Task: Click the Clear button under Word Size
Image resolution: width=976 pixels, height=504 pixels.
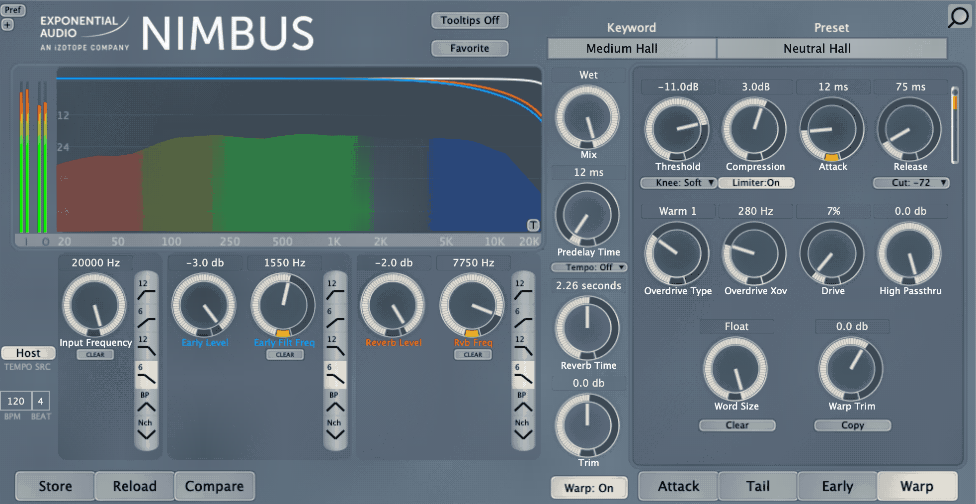Action: click(x=737, y=425)
